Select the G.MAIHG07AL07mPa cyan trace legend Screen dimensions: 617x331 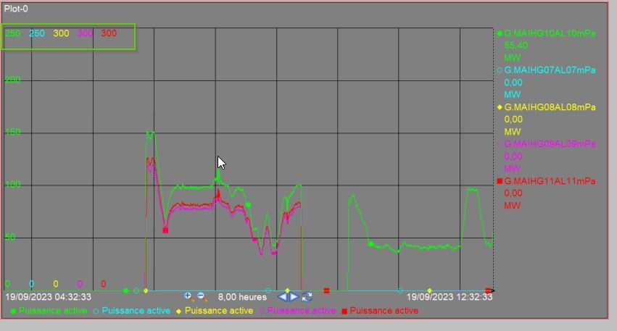(549, 70)
